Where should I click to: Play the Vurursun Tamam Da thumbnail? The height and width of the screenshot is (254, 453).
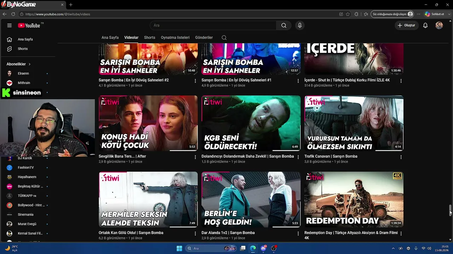click(354, 123)
